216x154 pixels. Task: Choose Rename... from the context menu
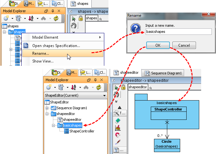pos(63,53)
